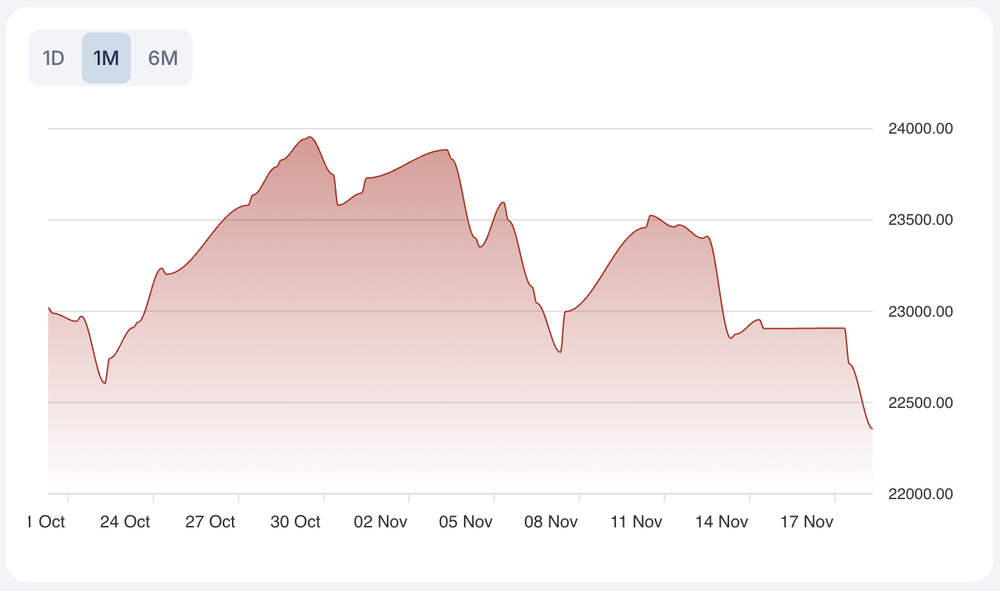Image resolution: width=1000 pixels, height=591 pixels.
Task: Click the 08 Nov date label
Action: 551,522
